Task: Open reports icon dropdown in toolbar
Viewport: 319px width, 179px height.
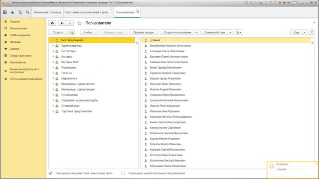Action: coord(239,32)
